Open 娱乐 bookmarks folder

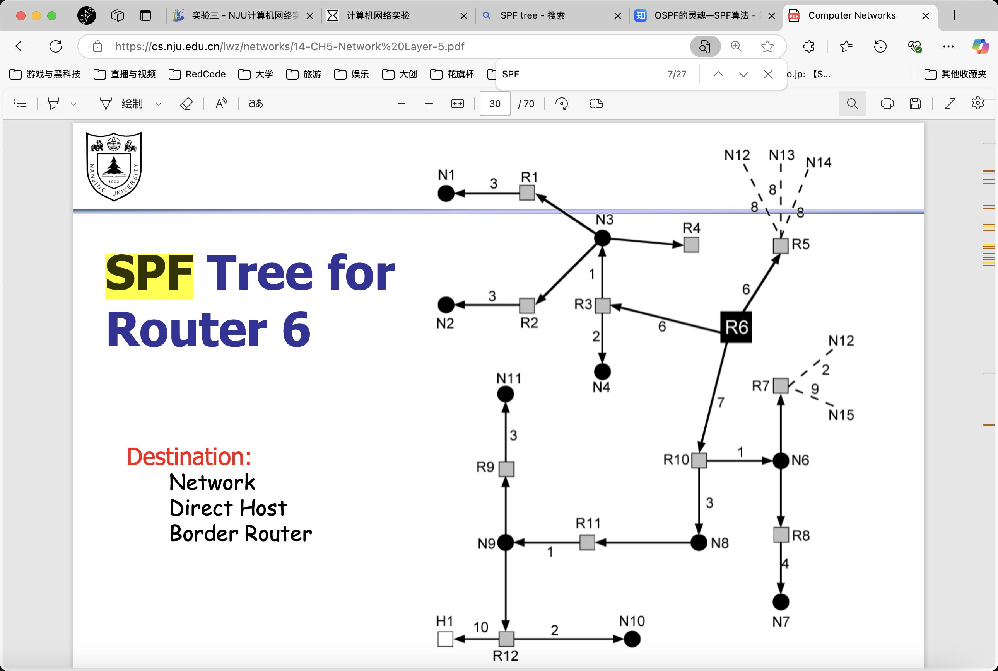[352, 74]
